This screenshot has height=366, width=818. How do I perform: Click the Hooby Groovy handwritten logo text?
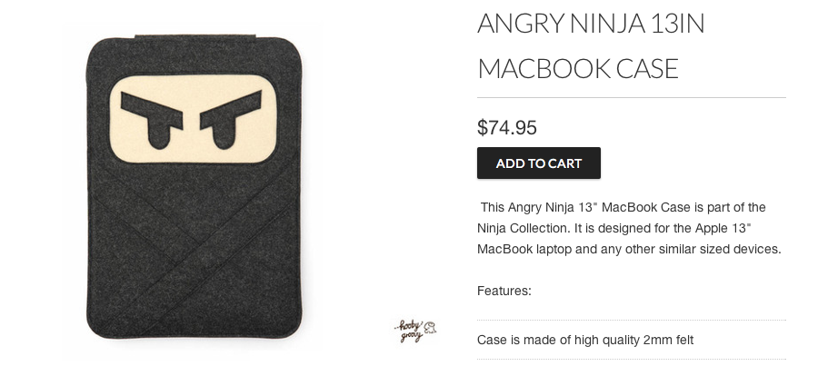[x=410, y=331]
